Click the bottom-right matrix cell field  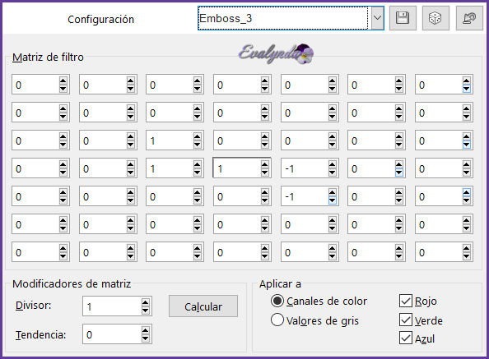click(439, 252)
